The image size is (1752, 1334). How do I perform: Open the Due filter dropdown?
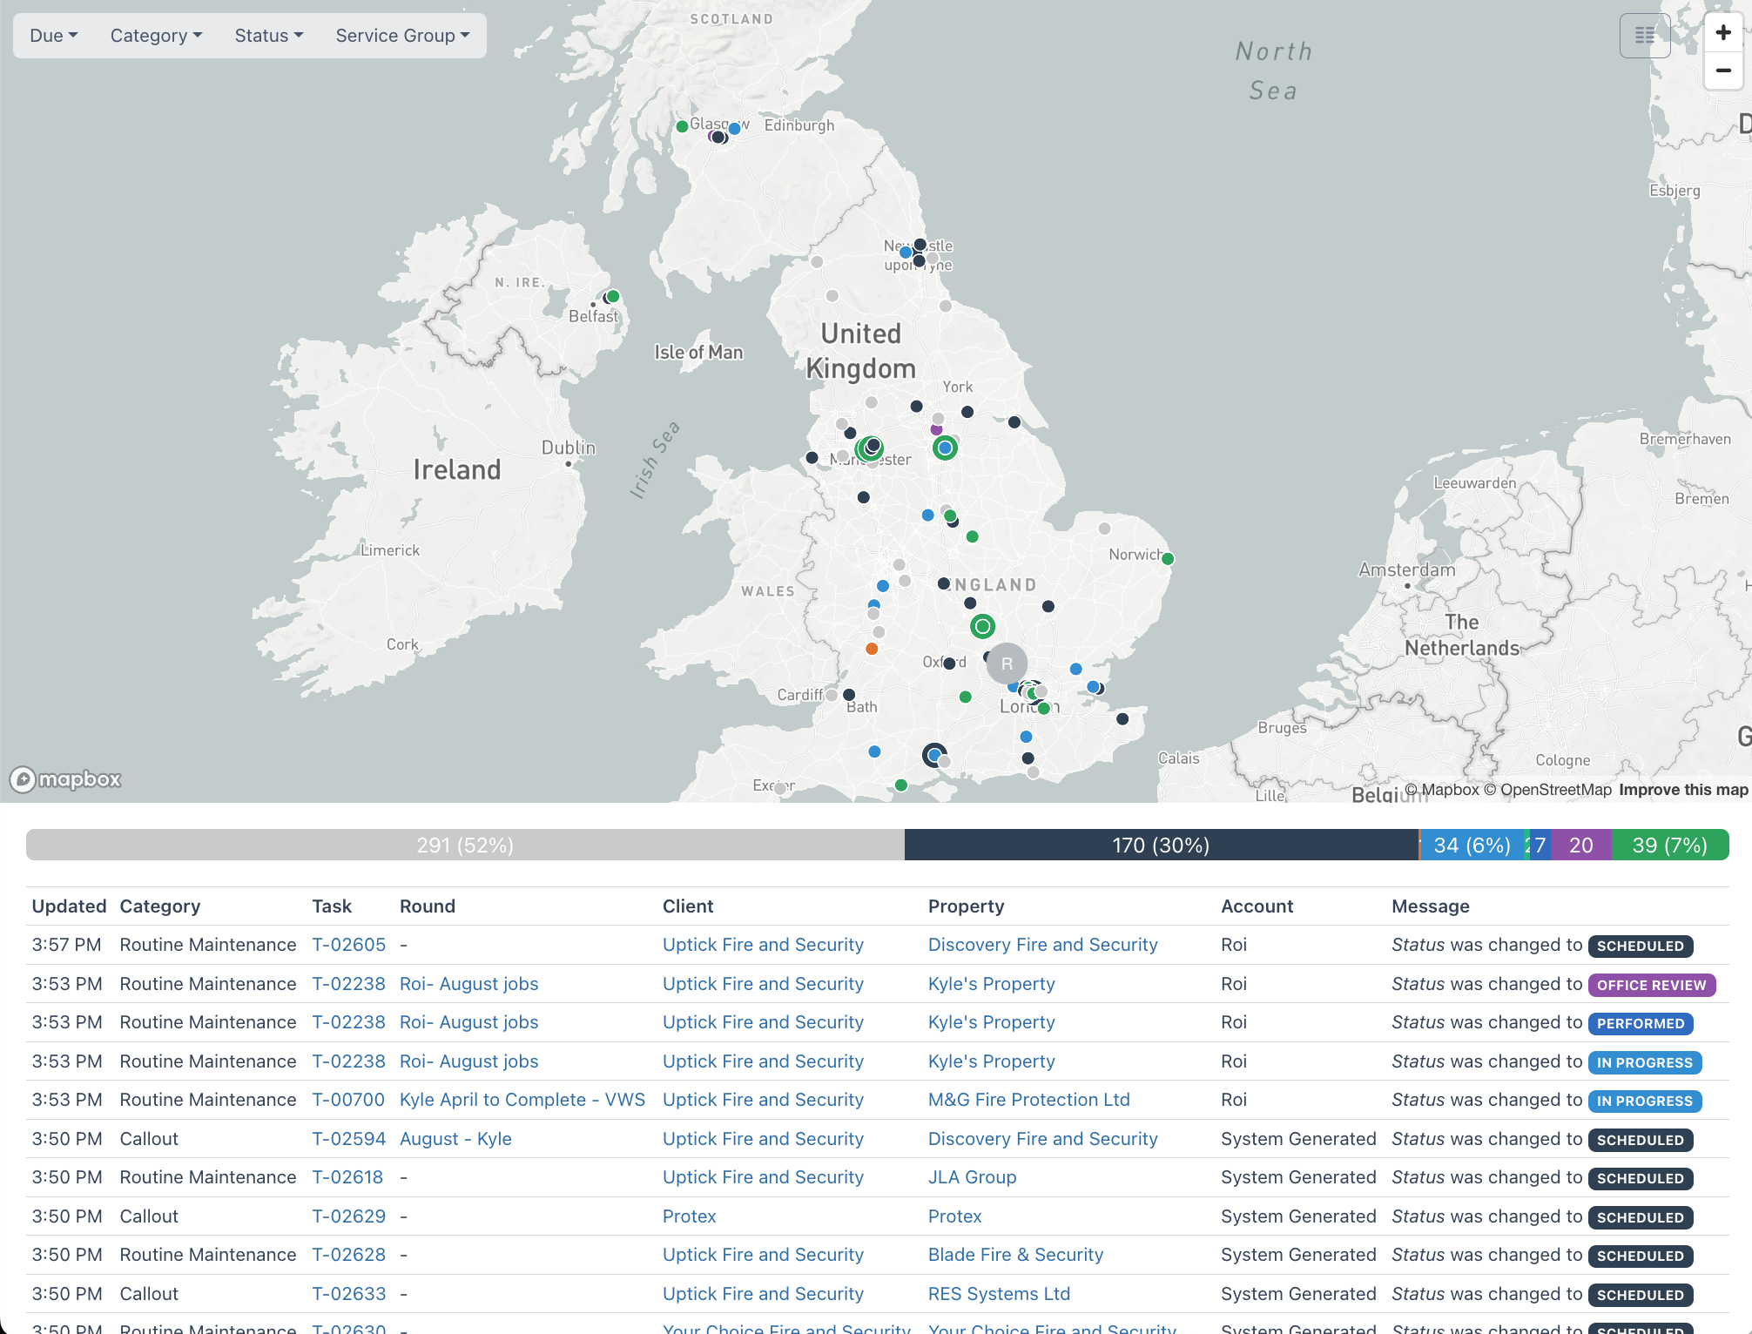pos(53,36)
